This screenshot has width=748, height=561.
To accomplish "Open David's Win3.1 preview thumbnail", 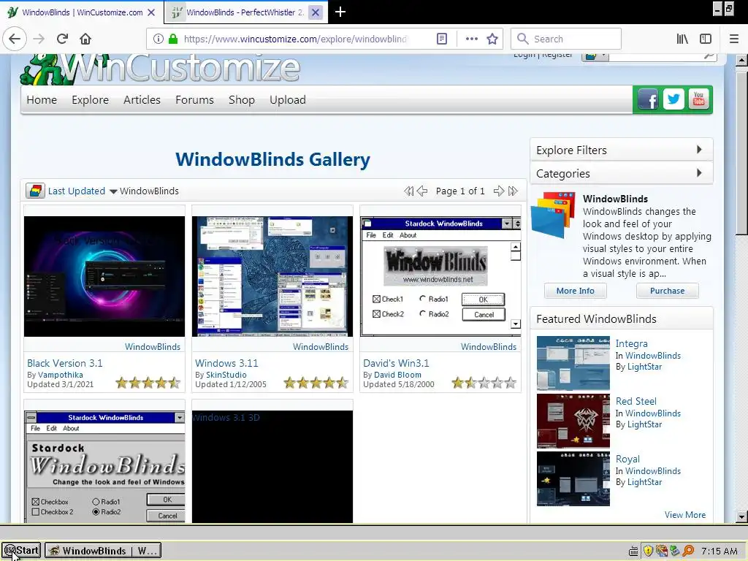I will (x=440, y=276).
